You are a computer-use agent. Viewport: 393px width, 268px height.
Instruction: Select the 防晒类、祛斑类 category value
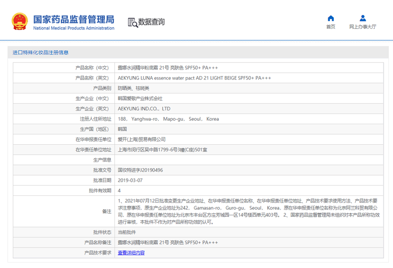133,88
